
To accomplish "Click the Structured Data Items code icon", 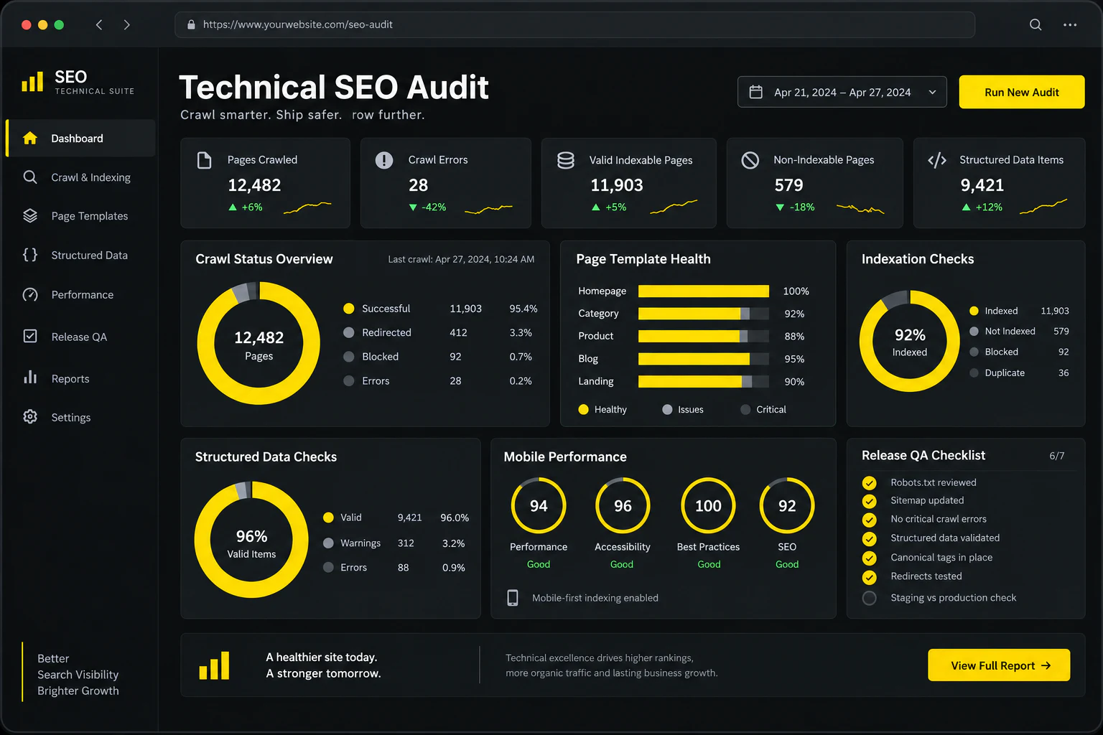I will tap(937, 160).
